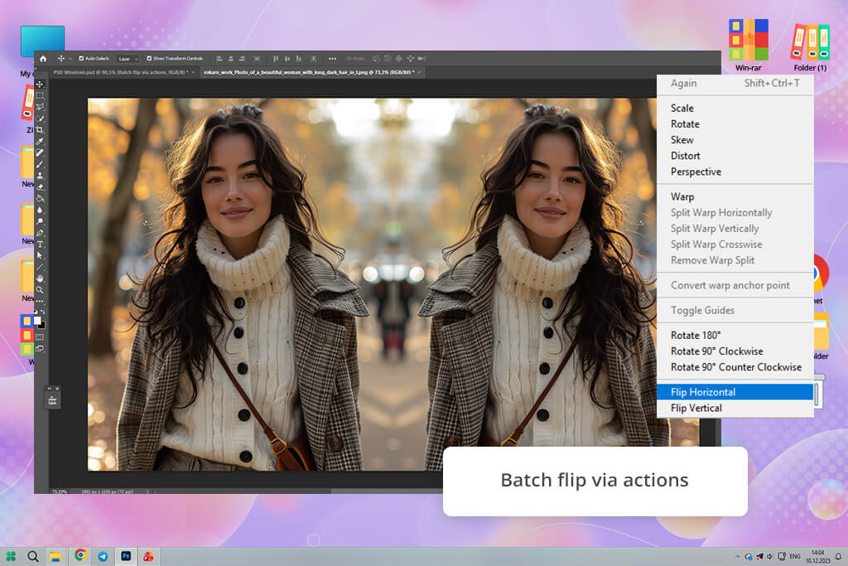The image size is (848, 566).
Task: Close the rokaro_work Photo document tab
Action: coord(419,72)
